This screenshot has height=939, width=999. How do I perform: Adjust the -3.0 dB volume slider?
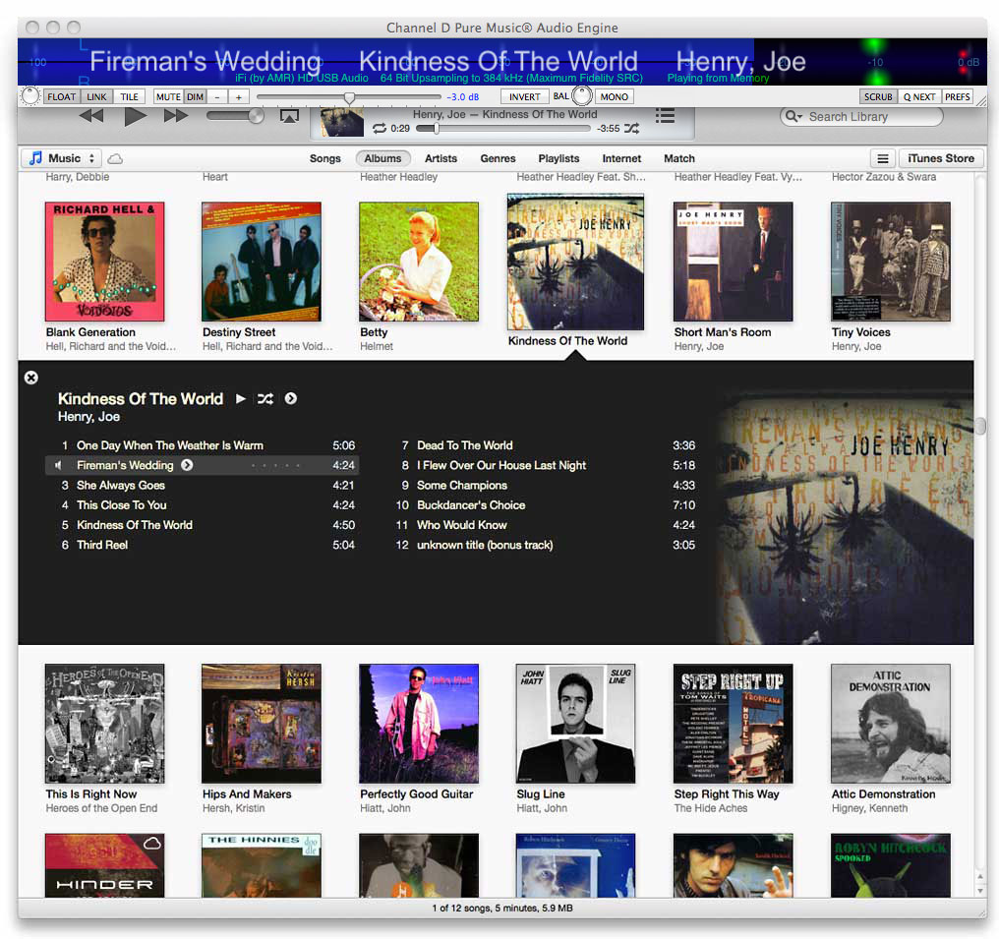tap(349, 96)
